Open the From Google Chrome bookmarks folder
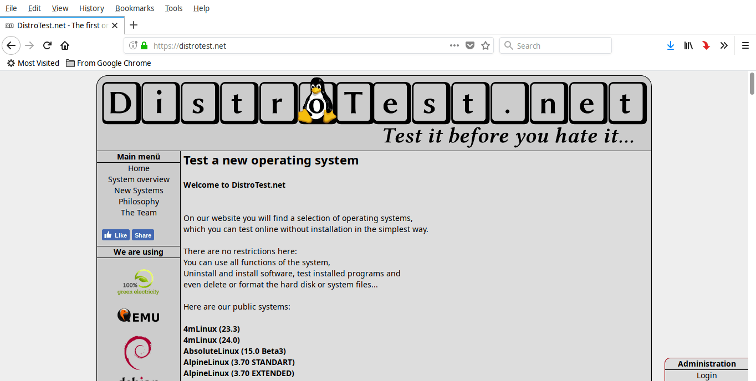756x381 pixels. (108, 63)
